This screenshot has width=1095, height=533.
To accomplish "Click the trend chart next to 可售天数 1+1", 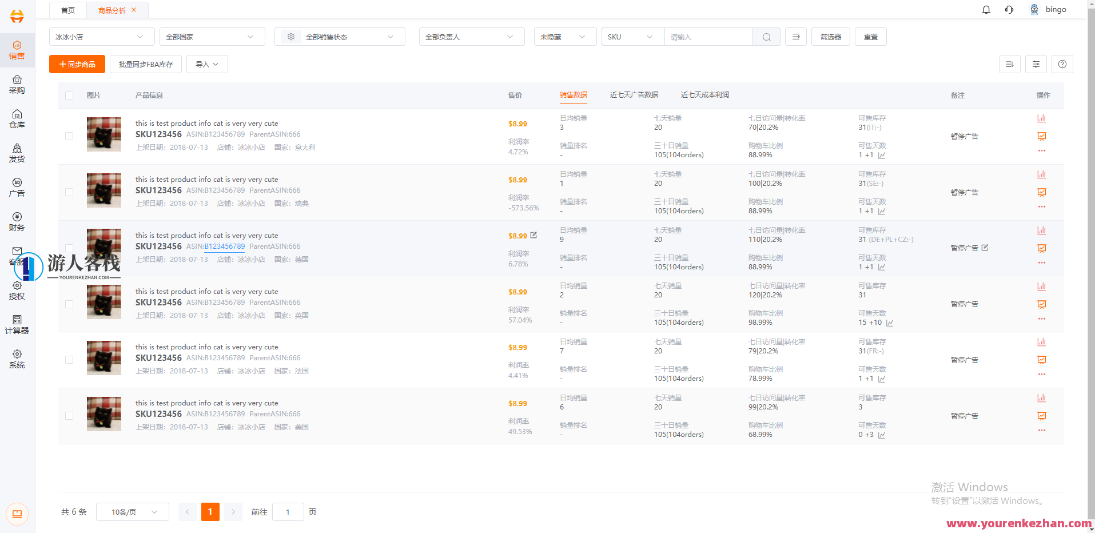I will click(882, 154).
